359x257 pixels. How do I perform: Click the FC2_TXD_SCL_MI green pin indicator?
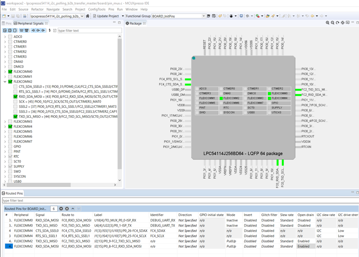pyautogui.click(x=298, y=90)
